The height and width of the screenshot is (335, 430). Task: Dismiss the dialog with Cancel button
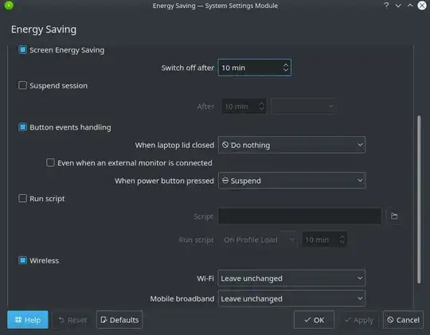(403, 320)
